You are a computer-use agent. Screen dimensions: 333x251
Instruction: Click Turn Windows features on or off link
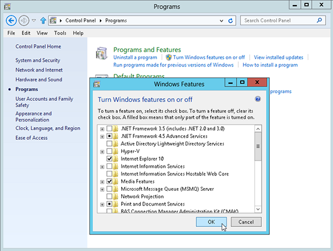(x=209, y=57)
